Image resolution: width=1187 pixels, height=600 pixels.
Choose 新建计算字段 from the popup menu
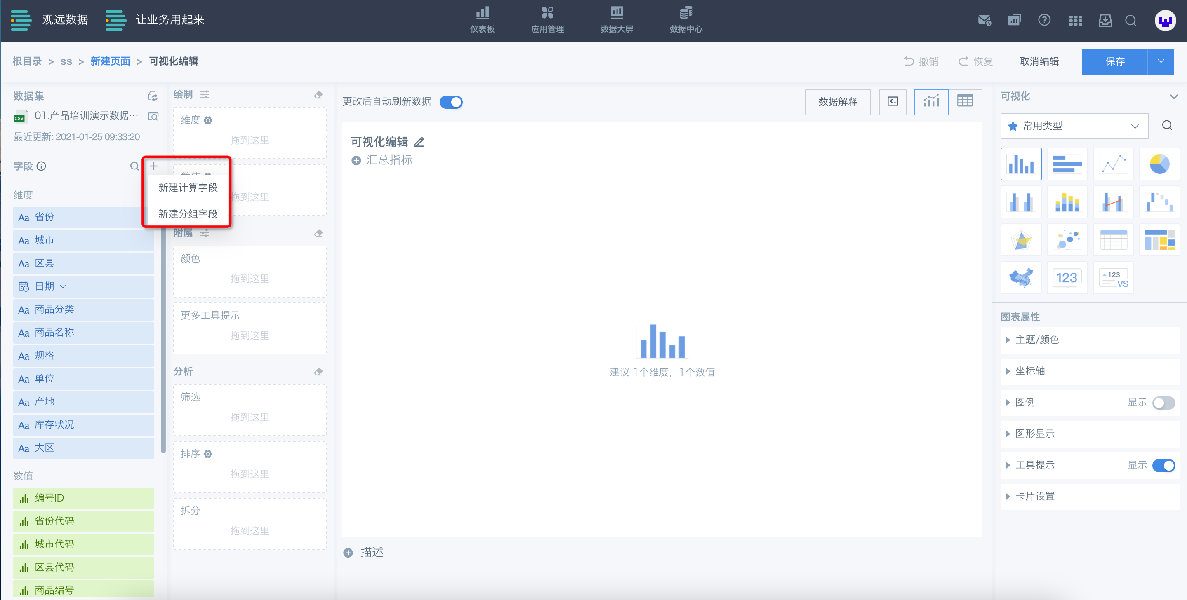click(188, 187)
